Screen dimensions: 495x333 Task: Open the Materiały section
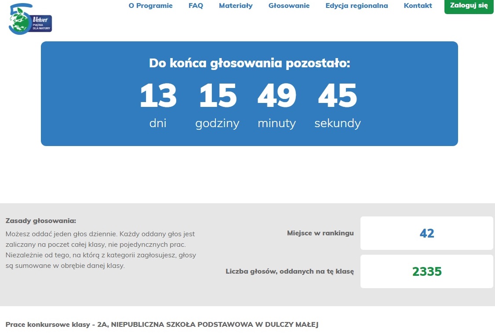236,6
